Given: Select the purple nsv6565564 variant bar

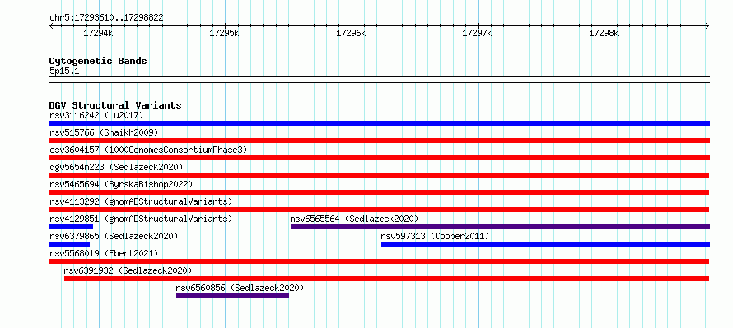Looking at the screenshot, I should 500,227.
